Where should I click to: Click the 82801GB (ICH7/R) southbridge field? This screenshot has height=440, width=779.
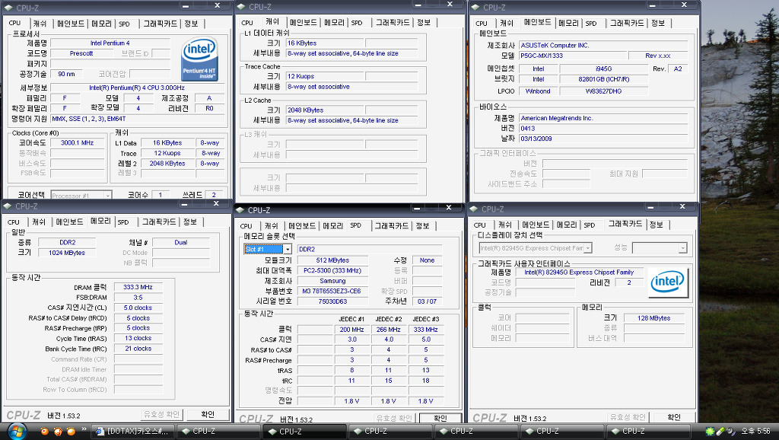click(x=603, y=79)
